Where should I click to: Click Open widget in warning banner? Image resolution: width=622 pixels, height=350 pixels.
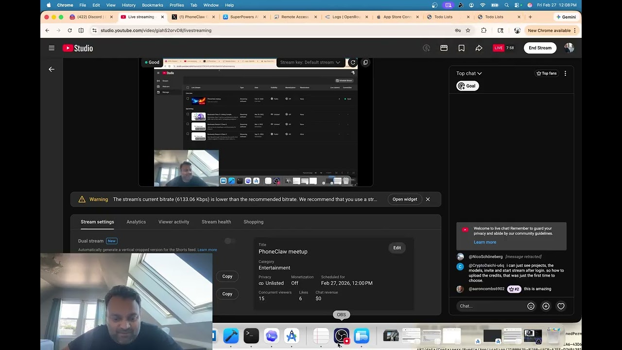(405, 199)
